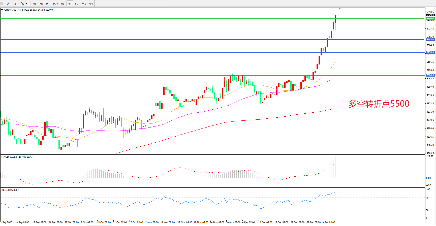436x226 pixels.
Task: Select the M15 timeframe
Action: 48,4
